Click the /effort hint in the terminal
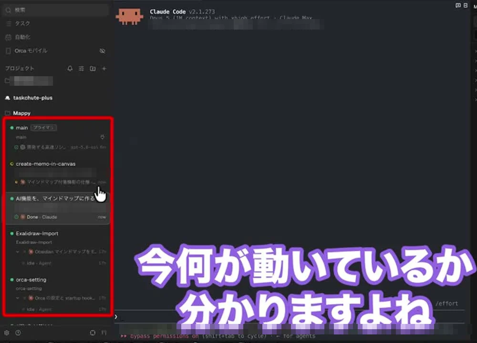This screenshot has width=477, height=343. tap(446, 303)
